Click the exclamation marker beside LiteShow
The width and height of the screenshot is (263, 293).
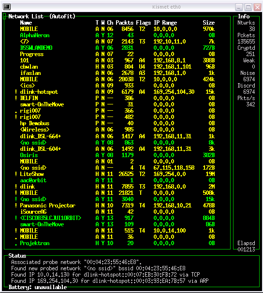(16, 174)
